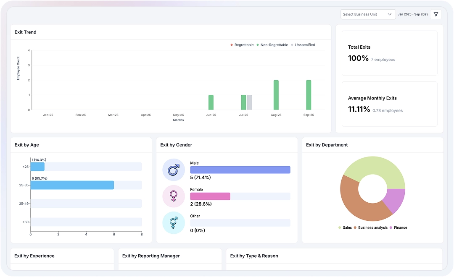The image size is (454, 277).
Task: Click the filter funnel icon
Action: pyautogui.click(x=436, y=14)
